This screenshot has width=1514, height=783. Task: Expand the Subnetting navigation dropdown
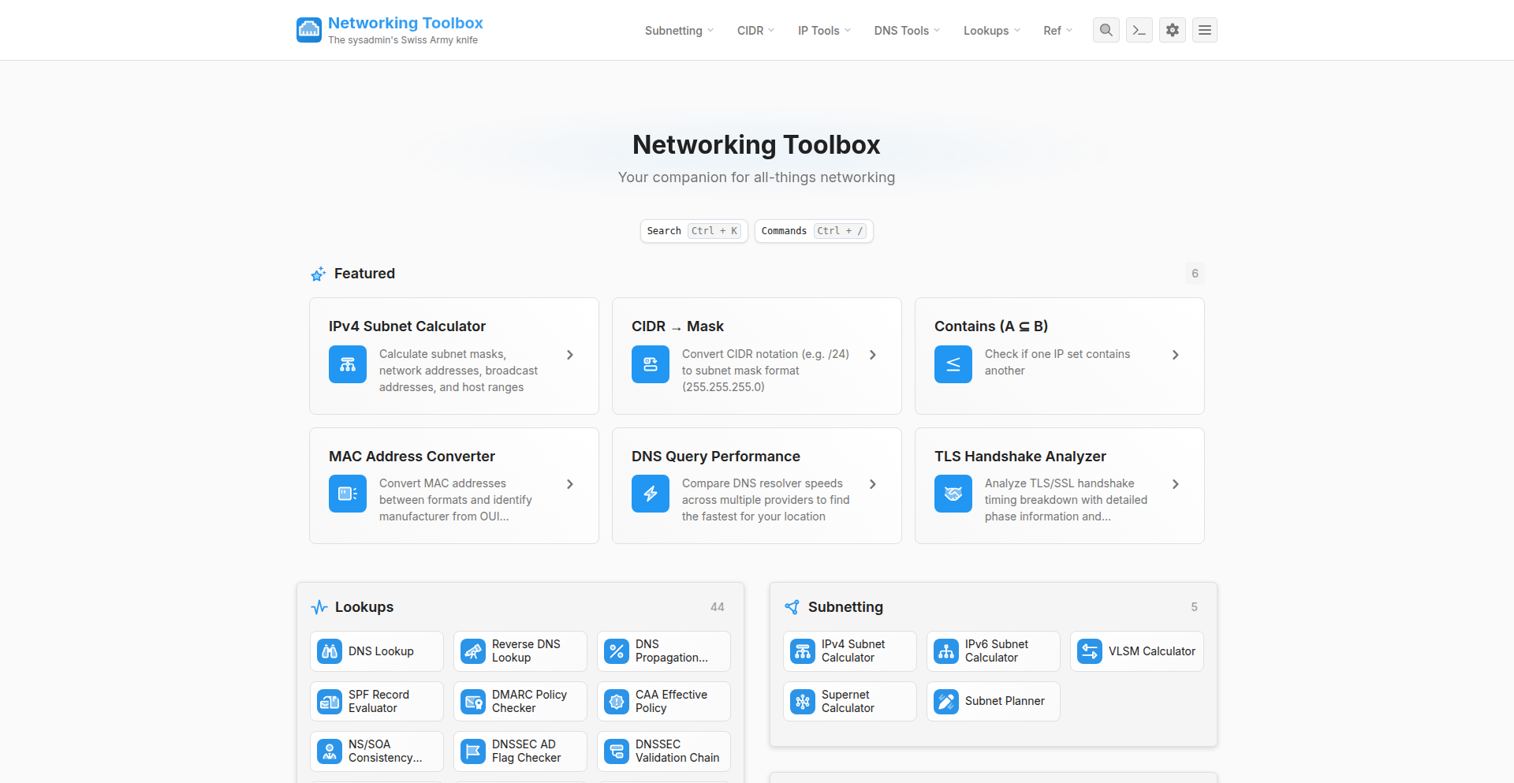click(x=679, y=31)
